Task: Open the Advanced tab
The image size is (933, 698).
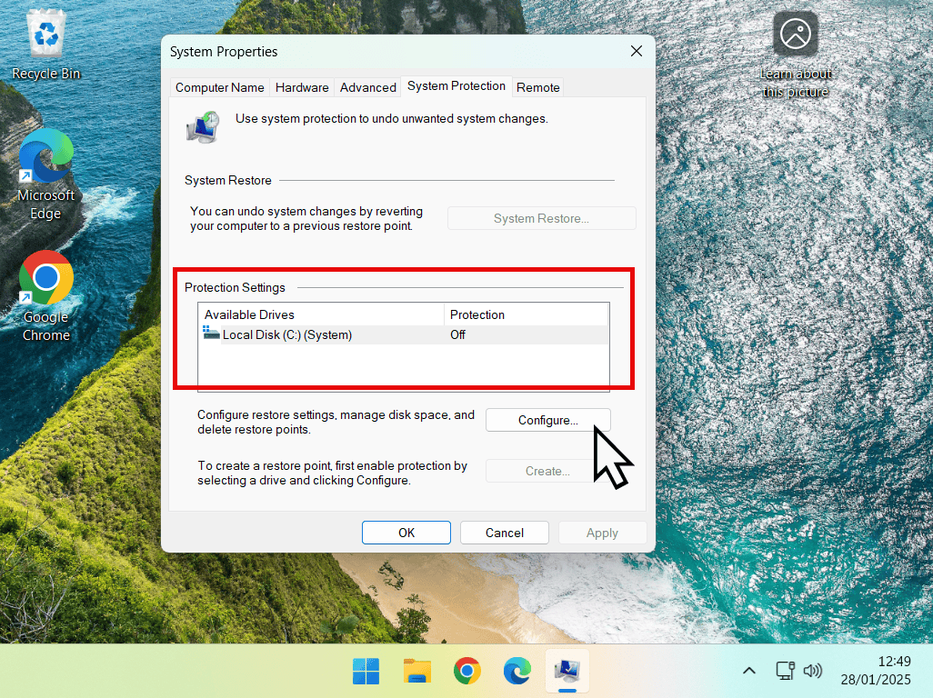Action: 367,86
